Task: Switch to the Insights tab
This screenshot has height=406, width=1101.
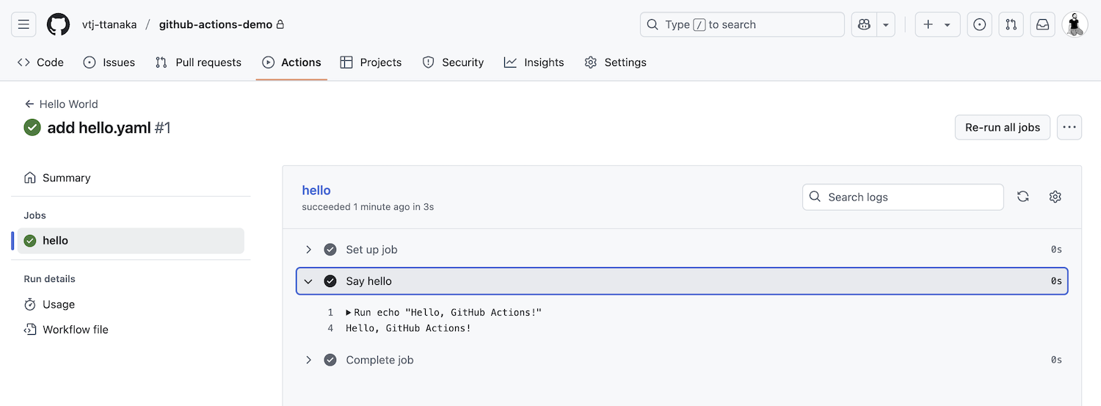Action: (534, 62)
